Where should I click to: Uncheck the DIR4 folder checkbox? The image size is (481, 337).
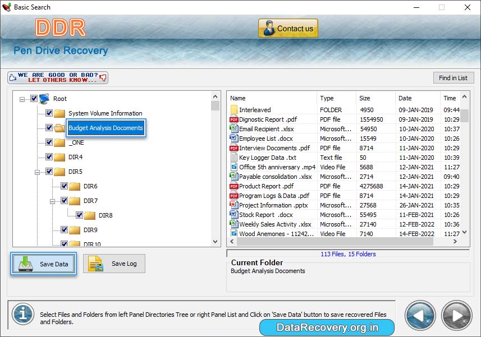tap(49, 157)
